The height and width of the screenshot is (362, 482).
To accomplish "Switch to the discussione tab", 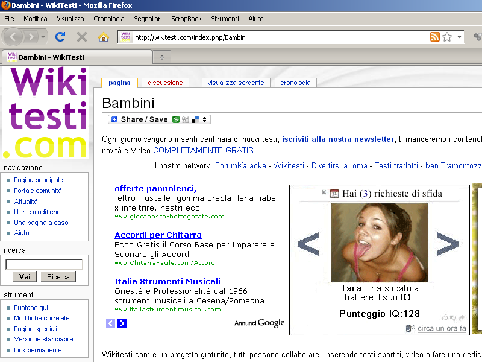I will click(165, 83).
